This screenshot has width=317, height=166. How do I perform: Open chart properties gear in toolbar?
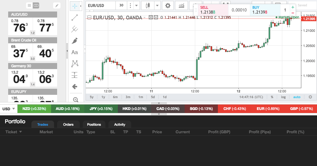tap(168, 5)
